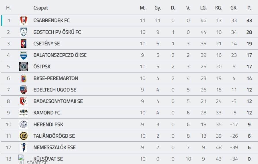This screenshot has height=164, width=258.
Task: Click the Nemesszalók ESE crest
Action: pyautogui.click(x=24, y=147)
